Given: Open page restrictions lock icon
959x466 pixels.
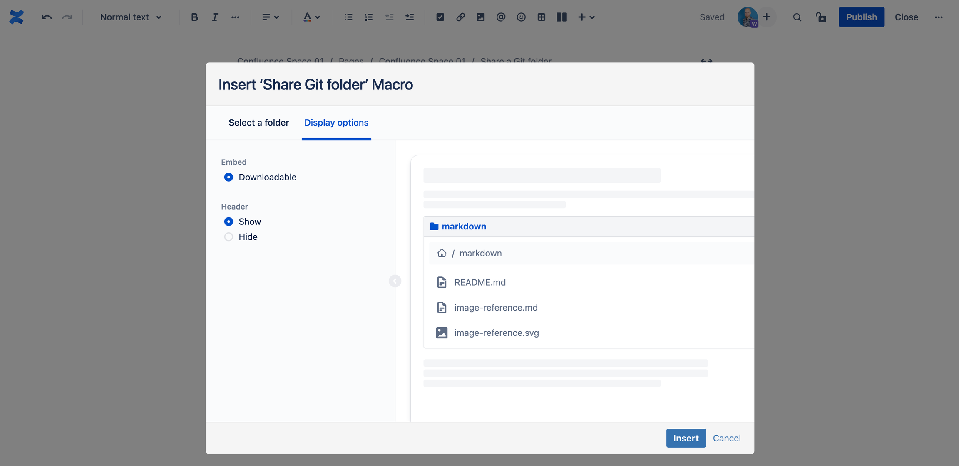Looking at the screenshot, I should (x=821, y=17).
